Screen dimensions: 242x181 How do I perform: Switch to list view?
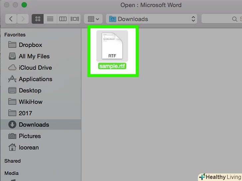50,19
